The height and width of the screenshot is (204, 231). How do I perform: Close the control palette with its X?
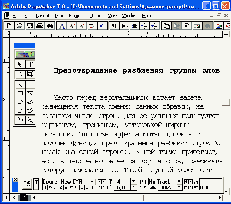[x=15, y=180]
